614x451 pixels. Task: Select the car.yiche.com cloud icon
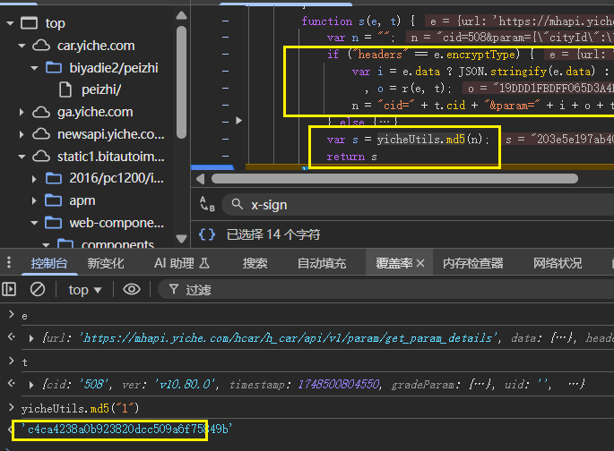click(41, 46)
